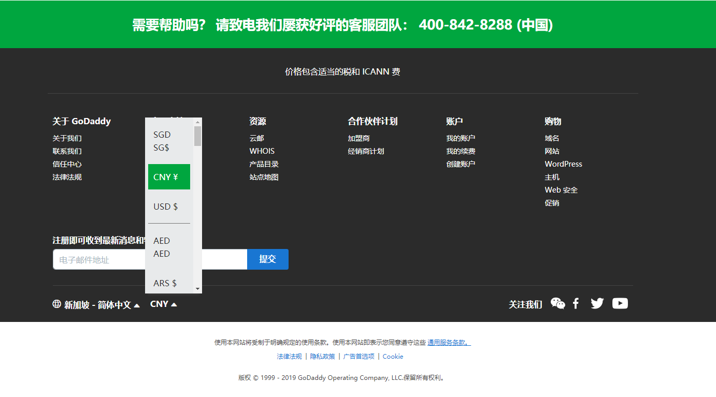Open GoDaddy's Facebook page icon
The width and height of the screenshot is (716, 397).
pyautogui.click(x=576, y=304)
